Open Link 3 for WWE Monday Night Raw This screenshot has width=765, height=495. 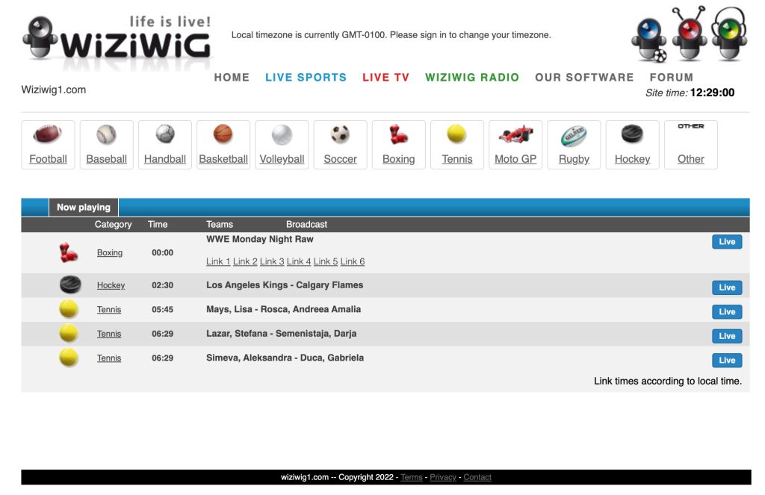tap(272, 261)
